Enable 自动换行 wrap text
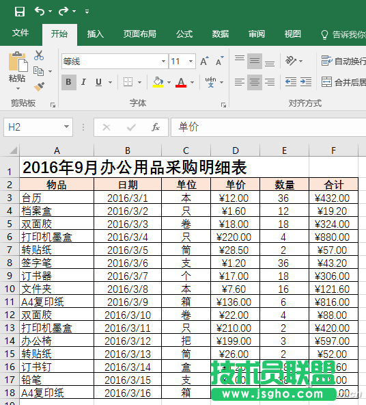The image size is (366, 405). pyautogui.click(x=343, y=61)
